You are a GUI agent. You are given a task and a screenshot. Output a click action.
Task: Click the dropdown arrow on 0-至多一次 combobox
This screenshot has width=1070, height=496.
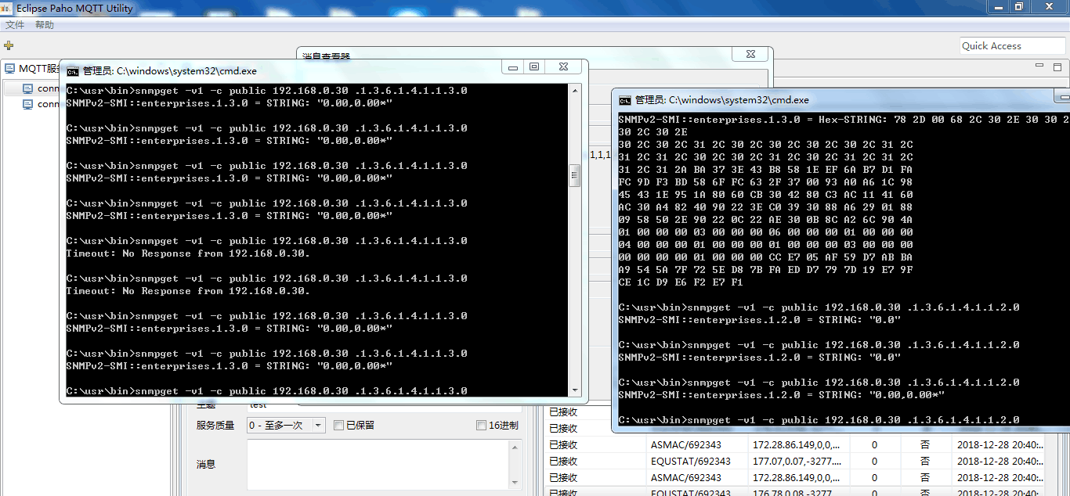click(x=319, y=426)
